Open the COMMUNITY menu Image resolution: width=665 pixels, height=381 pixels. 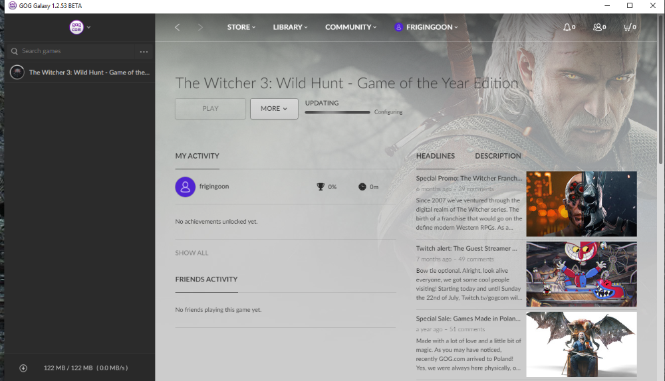click(350, 27)
